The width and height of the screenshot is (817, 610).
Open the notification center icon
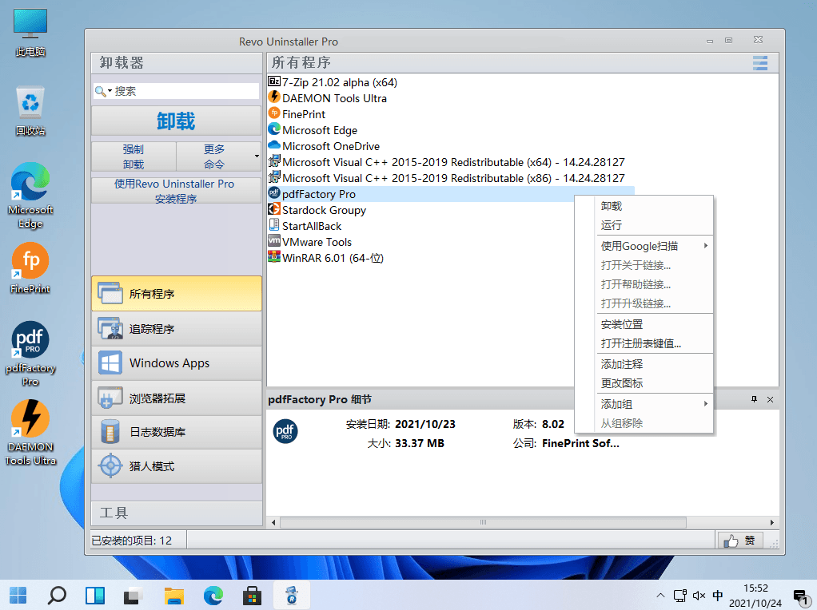[800, 596]
